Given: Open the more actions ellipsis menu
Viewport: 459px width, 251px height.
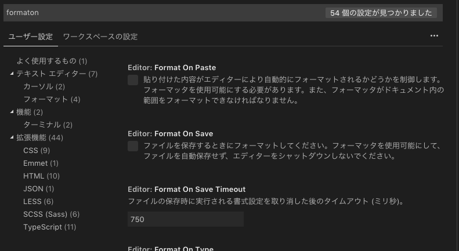Looking at the screenshot, I should 434,36.
